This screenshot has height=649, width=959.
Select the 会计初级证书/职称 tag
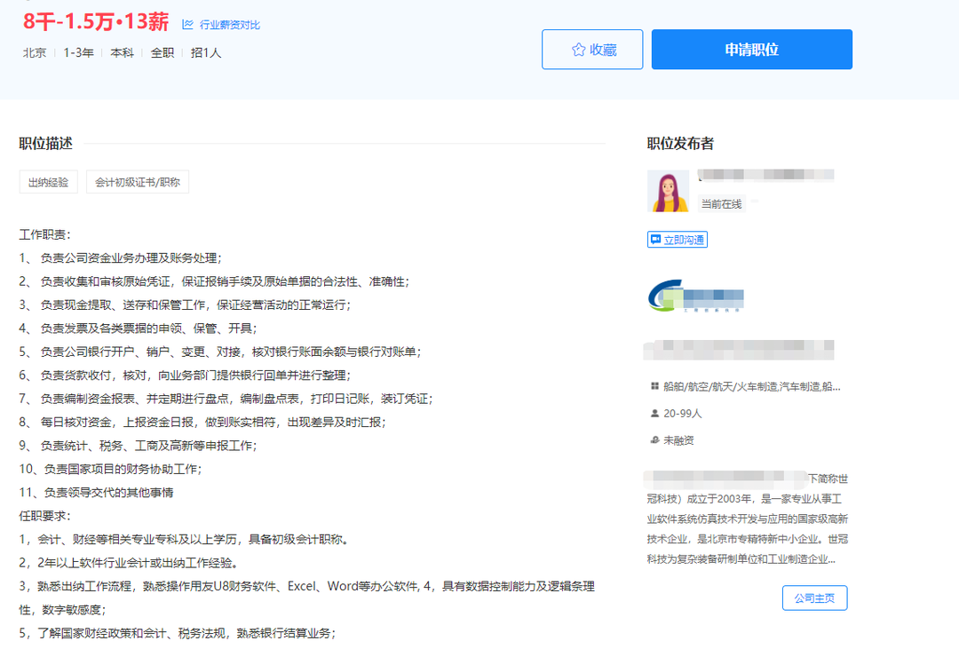pyautogui.click(x=138, y=182)
